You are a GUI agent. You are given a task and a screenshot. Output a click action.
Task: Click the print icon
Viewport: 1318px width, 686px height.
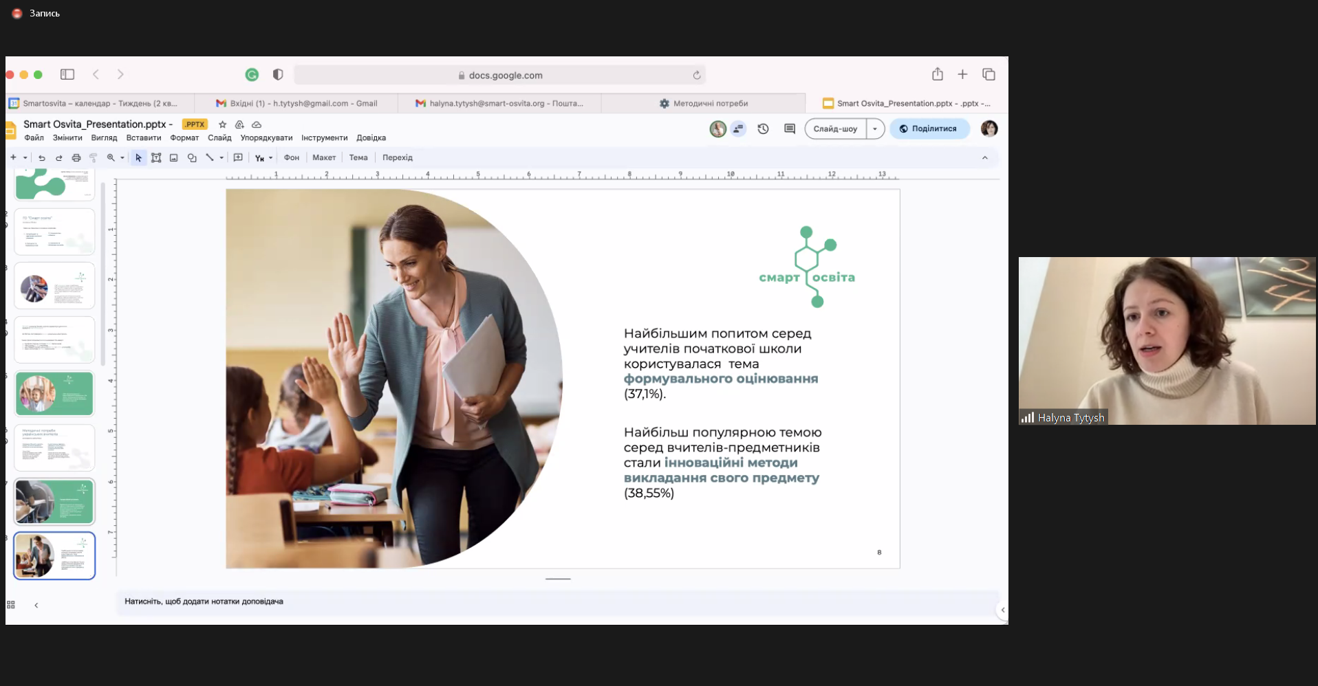[x=76, y=158]
